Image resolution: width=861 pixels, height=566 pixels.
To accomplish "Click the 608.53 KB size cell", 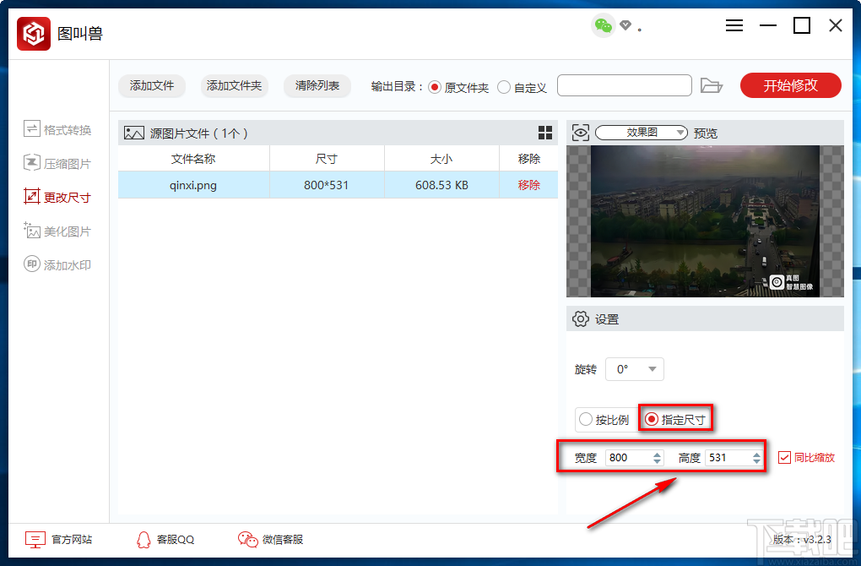I will click(441, 185).
